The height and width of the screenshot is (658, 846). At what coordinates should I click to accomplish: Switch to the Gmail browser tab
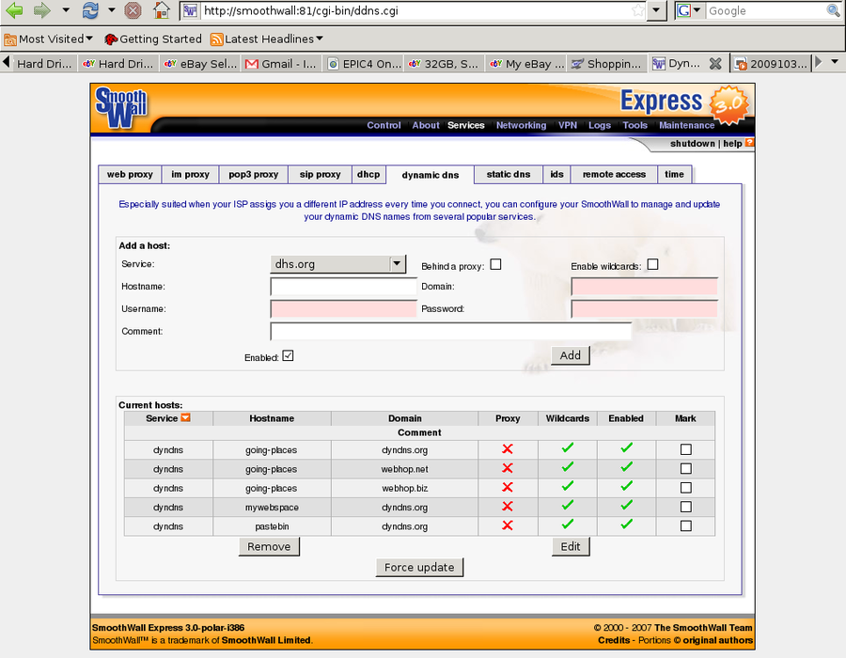(x=281, y=64)
